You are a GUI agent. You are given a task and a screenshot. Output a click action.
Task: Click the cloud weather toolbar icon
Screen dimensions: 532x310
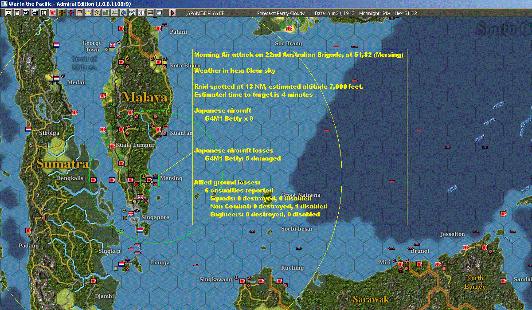click(x=159, y=13)
